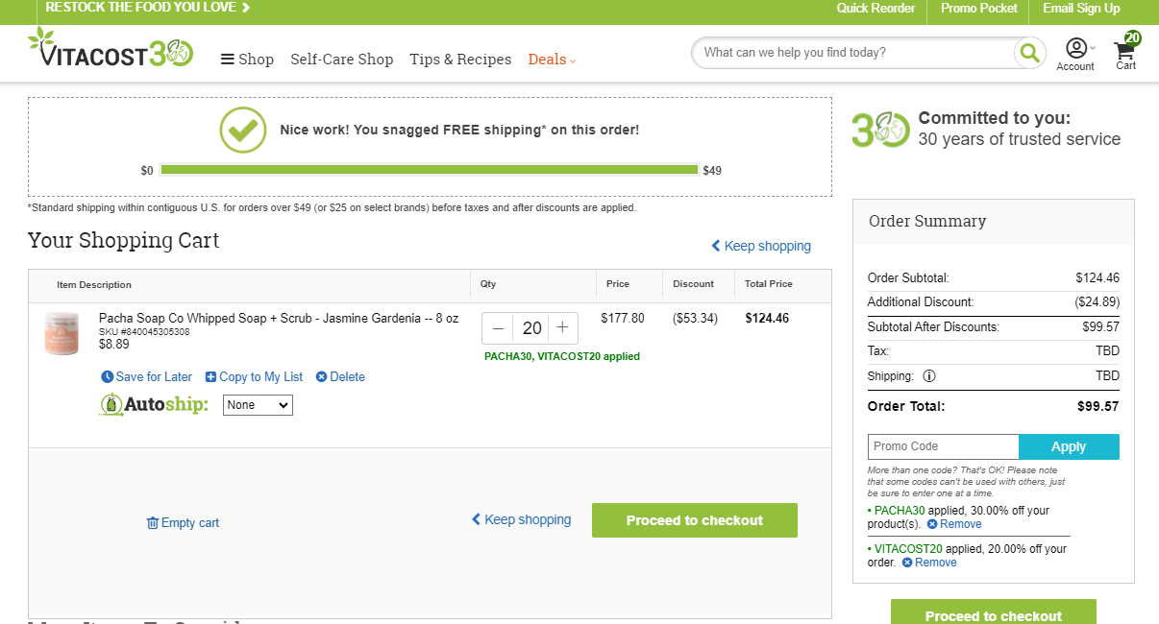Open the Autoship frequency dropdown
The image size is (1159, 624).
[x=258, y=405]
